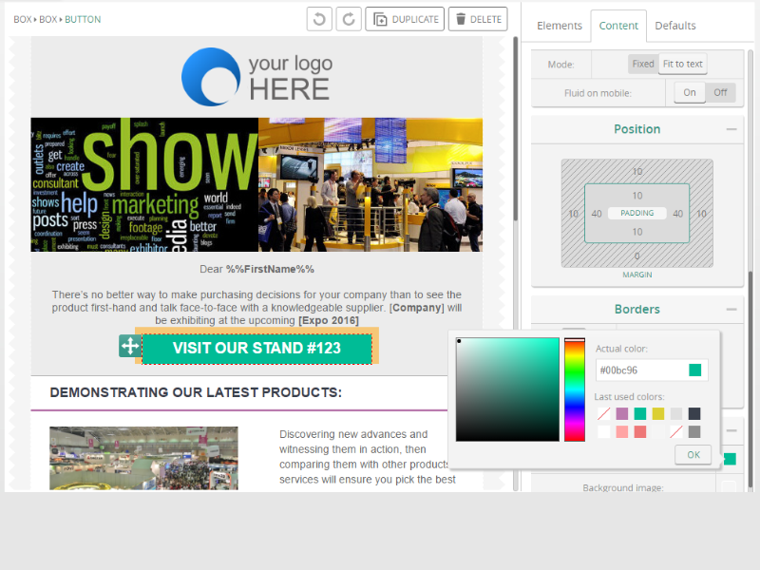Viewport: 760px width, 570px height.
Task: Open the Defaults tab
Action: click(x=675, y=26)
